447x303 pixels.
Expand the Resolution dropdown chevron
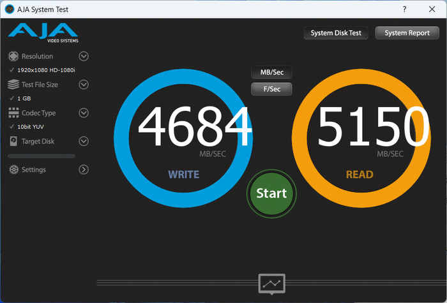click(84, 56)
